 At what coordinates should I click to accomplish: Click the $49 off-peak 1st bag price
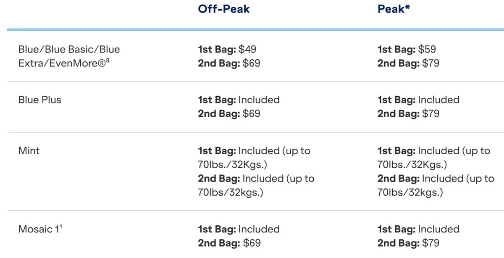click(247, 50)
